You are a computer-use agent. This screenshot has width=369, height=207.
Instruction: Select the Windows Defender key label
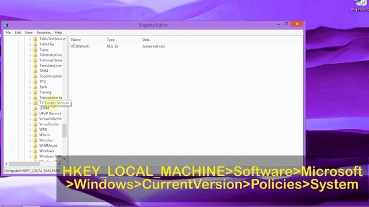coord(50,156)
